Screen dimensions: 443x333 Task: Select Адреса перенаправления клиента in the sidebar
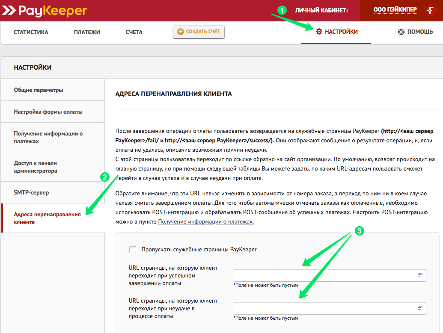coord(47,218)
